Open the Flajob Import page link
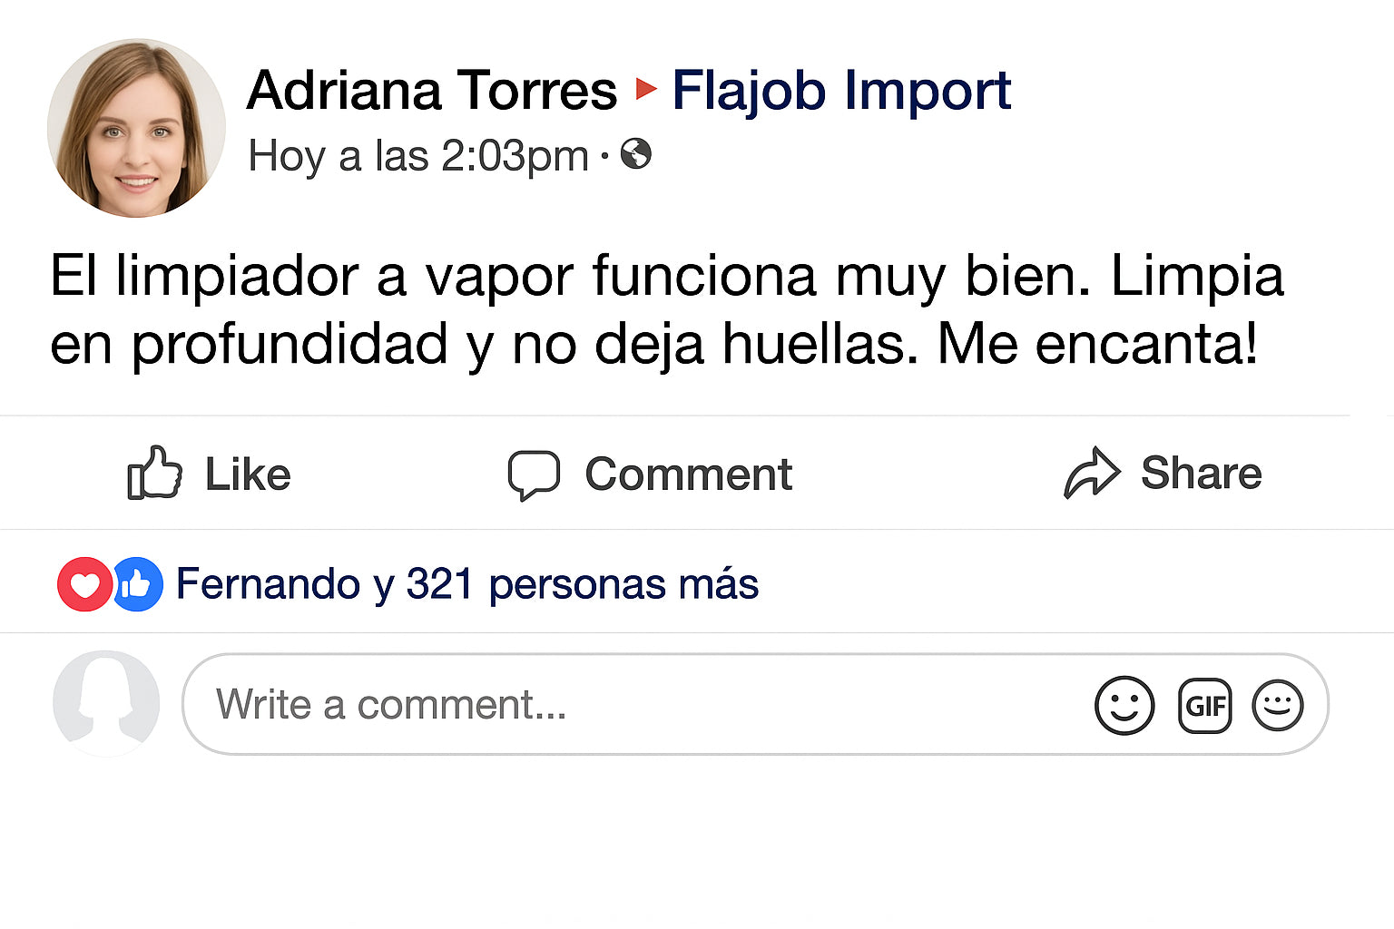 [840, 90]
